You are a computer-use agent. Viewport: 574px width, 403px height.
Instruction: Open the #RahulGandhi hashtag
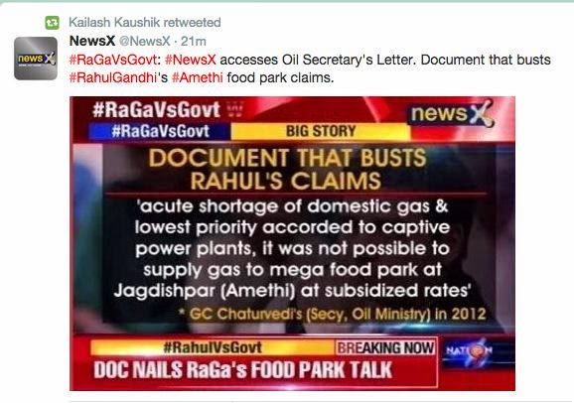pyautogui.click(x=113, y=78)
